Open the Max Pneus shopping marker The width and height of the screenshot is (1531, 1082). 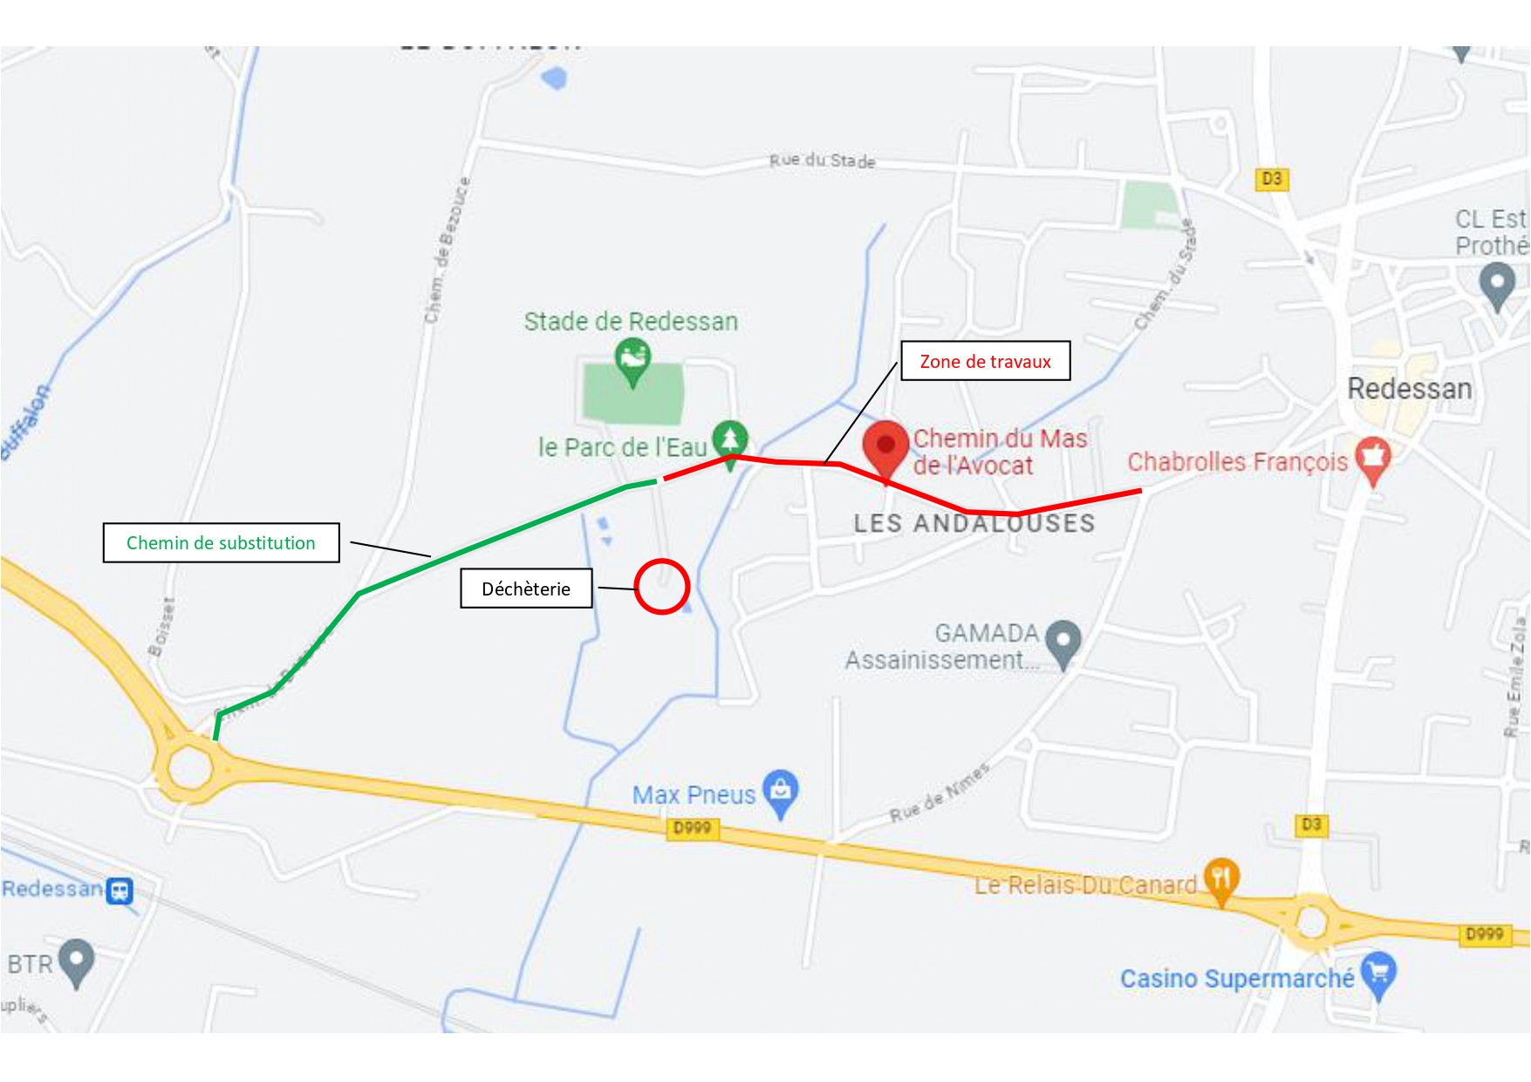pyautogui.click(x=781, y=793)
